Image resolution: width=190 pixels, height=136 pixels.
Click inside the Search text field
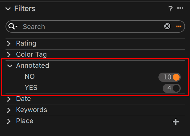(92, 26)
